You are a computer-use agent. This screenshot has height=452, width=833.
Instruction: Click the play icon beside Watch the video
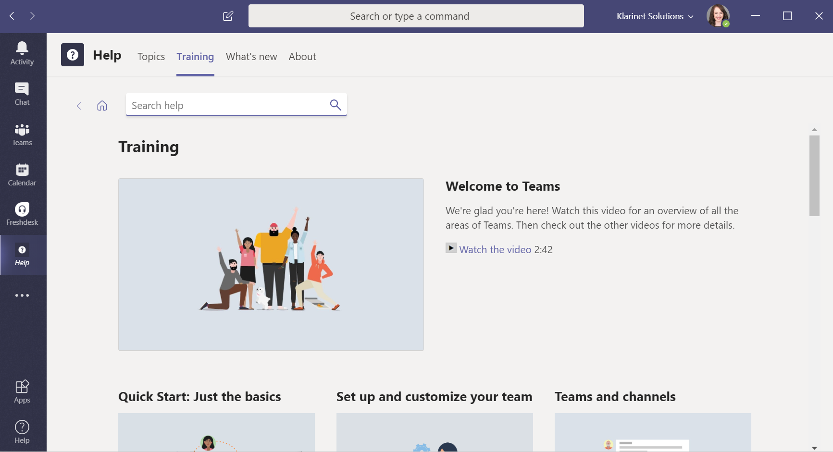(451, 248)
